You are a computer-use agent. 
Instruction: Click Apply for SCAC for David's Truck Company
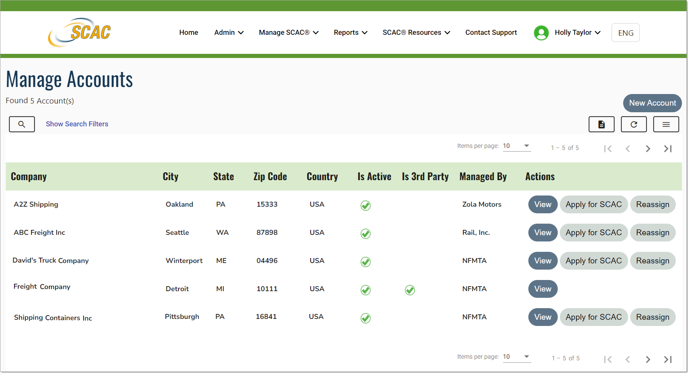593,261
